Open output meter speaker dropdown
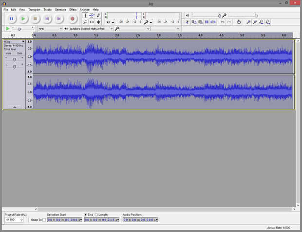302x232 pixels. (113, 22)
